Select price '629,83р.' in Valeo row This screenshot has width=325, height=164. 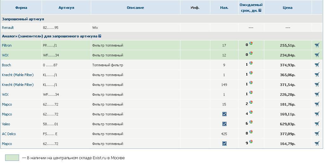(288, 124)
